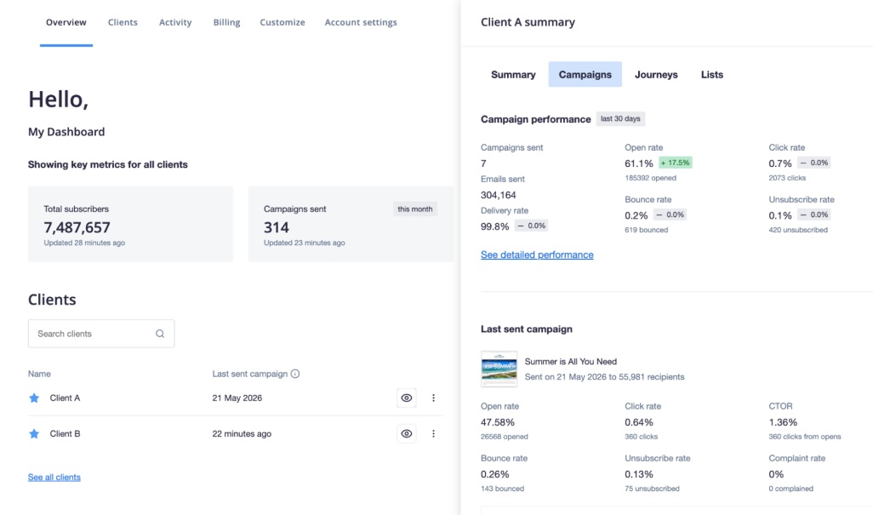Click the +17.5% open rate badge
This screenshot has height=515, width=873.
(676, 163)
